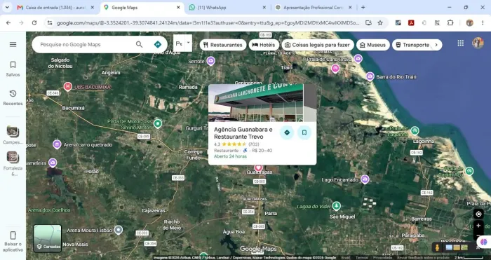491x260 pixels.
Task: Click Praia de Cana Brava camera marker
Action: 358,58
